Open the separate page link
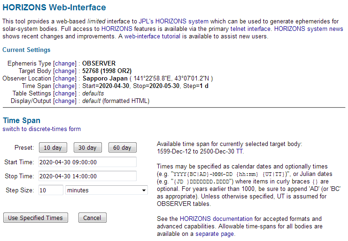The image size is (348, 241). pyautogui.click(x=215, y=234)
